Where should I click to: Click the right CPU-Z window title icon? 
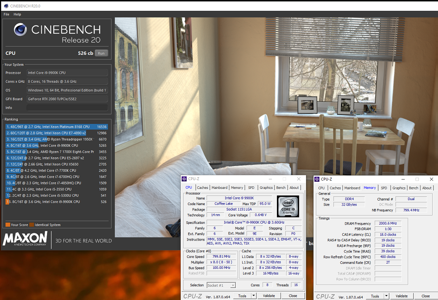click(317, 179)
